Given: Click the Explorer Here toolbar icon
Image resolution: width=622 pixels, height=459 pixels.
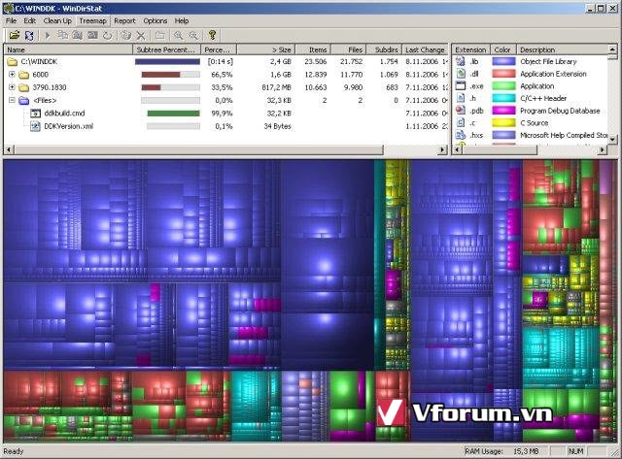Looking at the screenshot, I should click(78, 35).
